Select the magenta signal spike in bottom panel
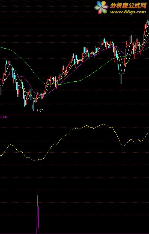 [x=38, y=212]
